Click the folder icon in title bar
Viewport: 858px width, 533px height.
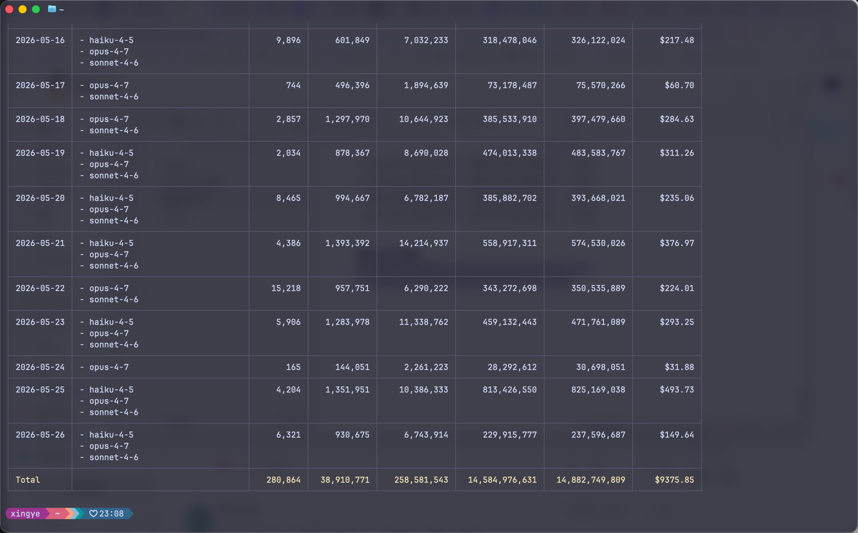tap(52, 9)
